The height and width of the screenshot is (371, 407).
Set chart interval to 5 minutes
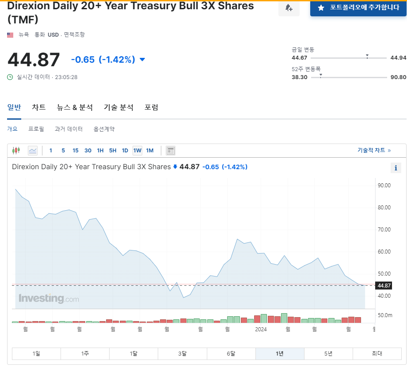(x=63, y=151)
